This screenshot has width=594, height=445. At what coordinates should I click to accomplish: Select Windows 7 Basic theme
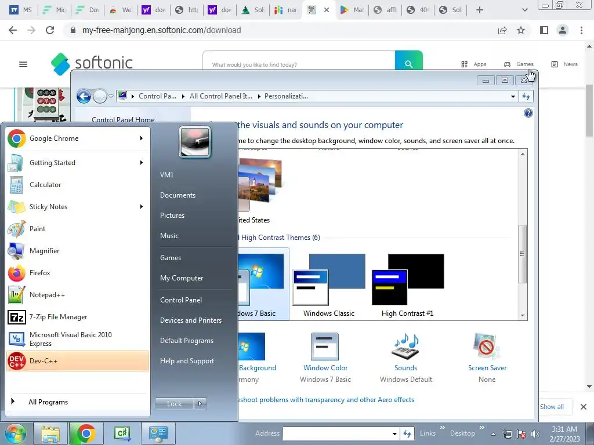(x=263, y=285)
